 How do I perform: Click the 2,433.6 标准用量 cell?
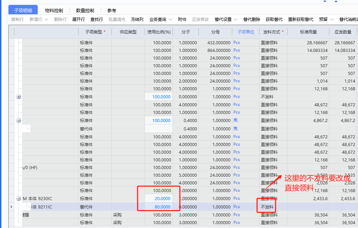tap(308, 199)
